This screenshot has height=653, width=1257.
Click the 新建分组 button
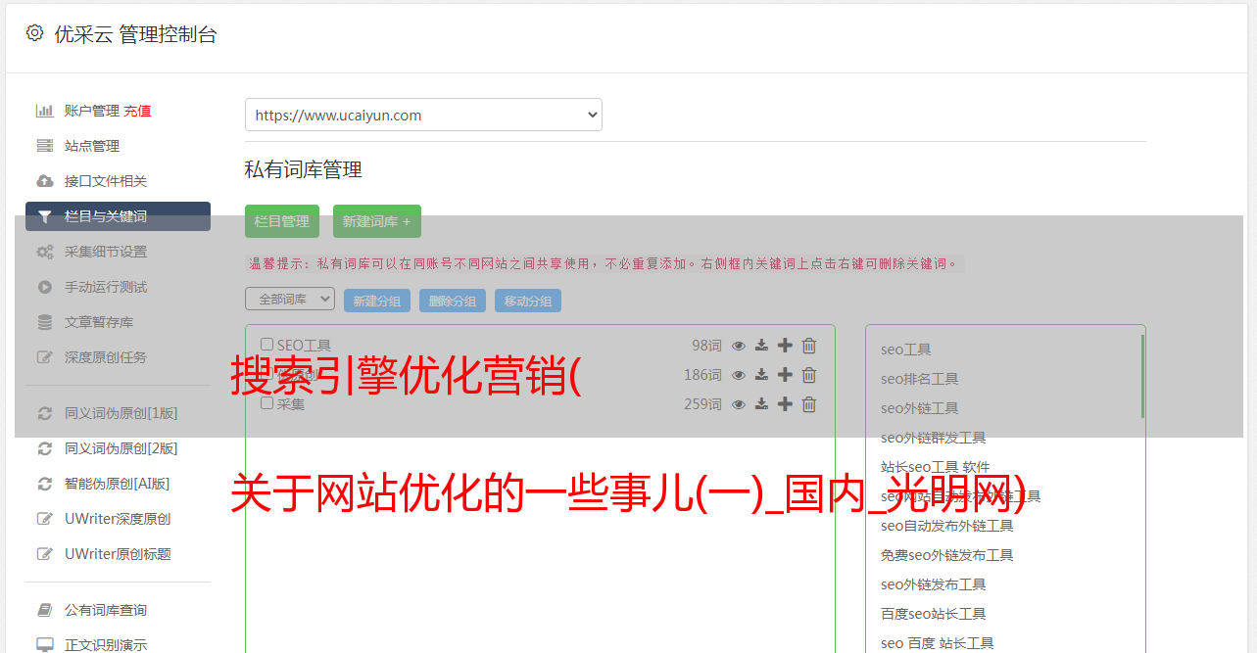coord(377,301)
